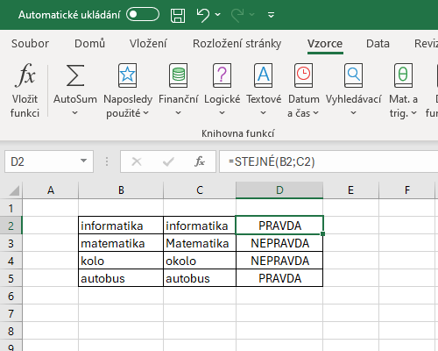
Task: Click the Undo arrow icon
Action: [x=202, y=15]
